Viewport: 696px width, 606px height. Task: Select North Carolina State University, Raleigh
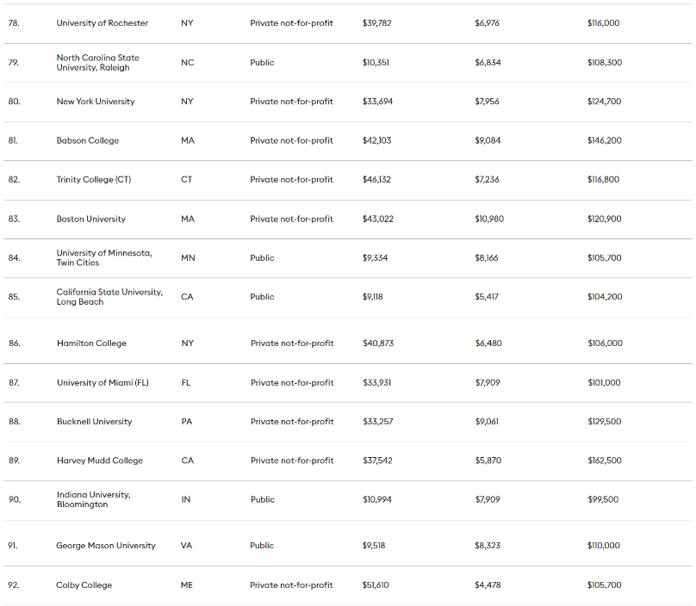(x=97, y=63)
